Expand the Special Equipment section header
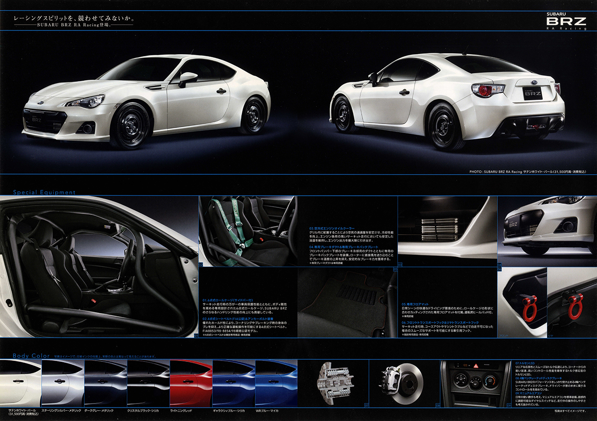 click(43, 192)
